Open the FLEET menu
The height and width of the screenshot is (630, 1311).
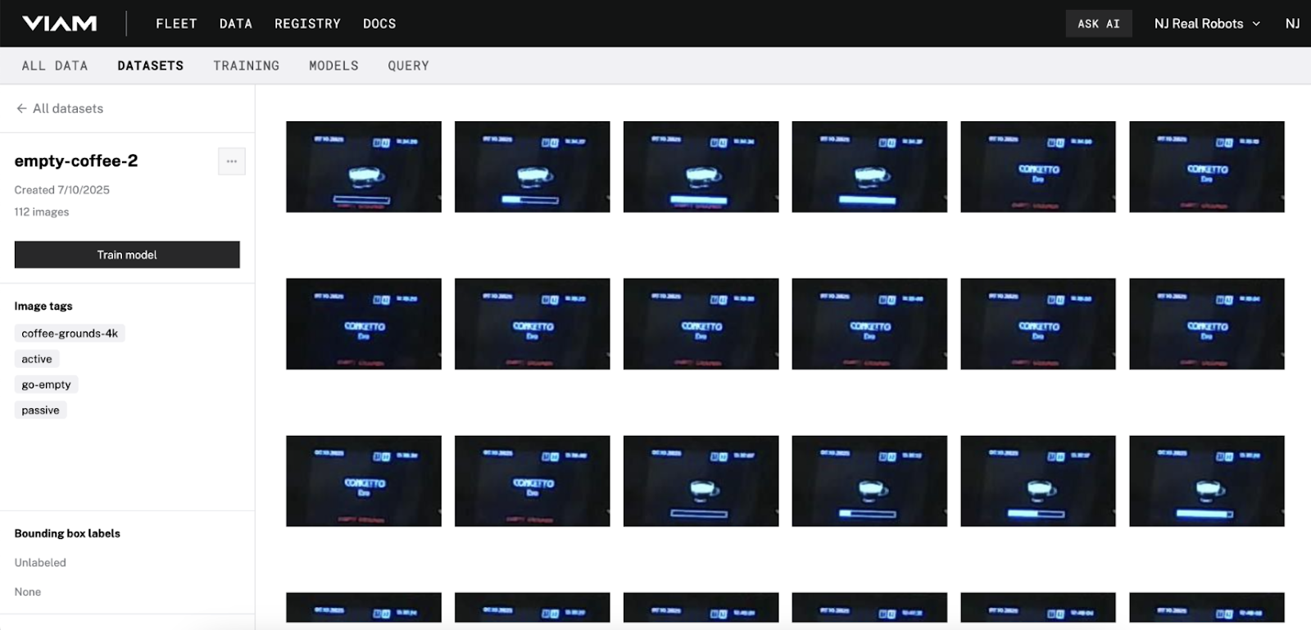176,24
